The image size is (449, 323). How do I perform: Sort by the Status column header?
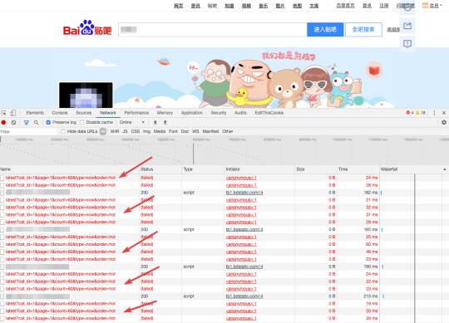point(160,169)
